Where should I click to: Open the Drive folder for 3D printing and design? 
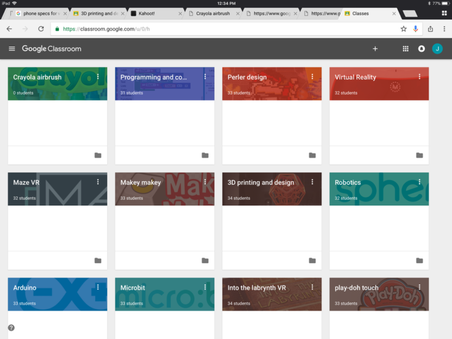[312, 261]
